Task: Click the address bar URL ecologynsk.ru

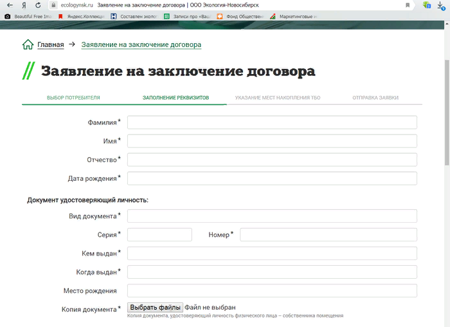Action: [77, 5]
